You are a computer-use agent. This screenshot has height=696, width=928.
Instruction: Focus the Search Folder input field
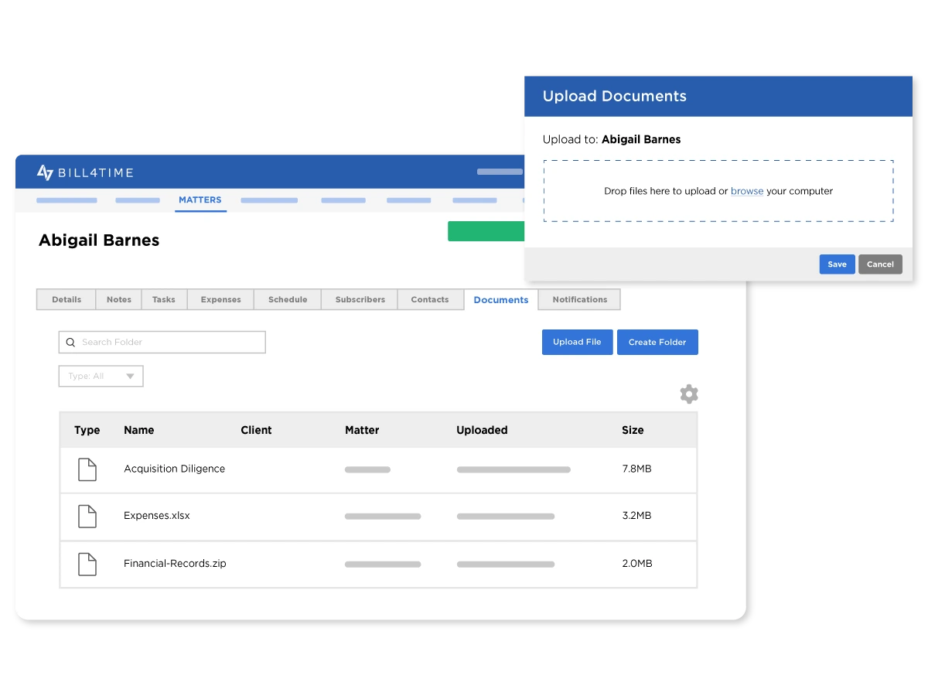(x=170, y=343)
